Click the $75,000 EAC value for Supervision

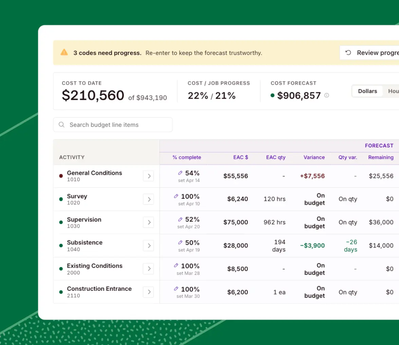click(x=235, y=222)
